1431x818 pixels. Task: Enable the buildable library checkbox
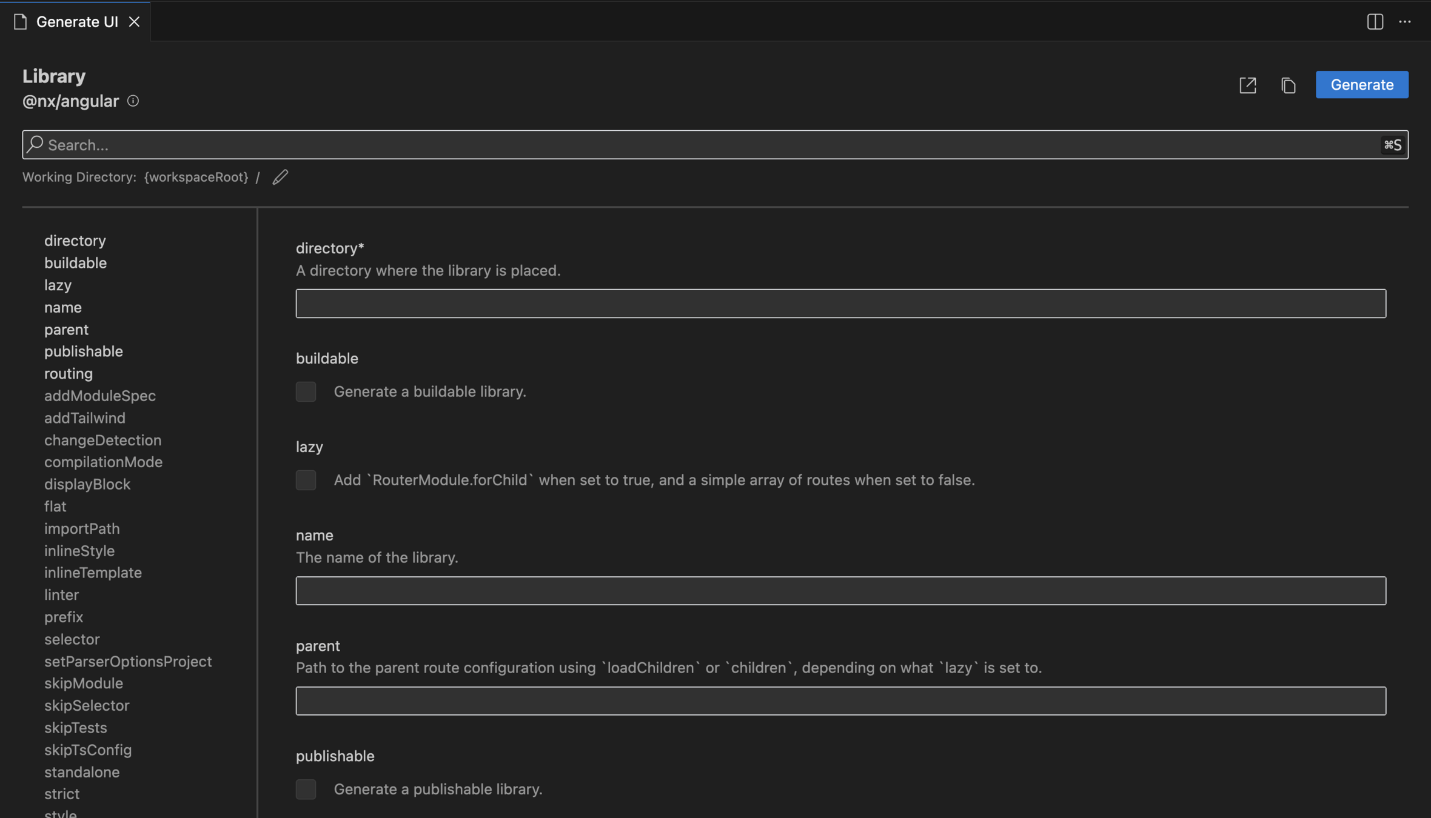tap(306, 391)
